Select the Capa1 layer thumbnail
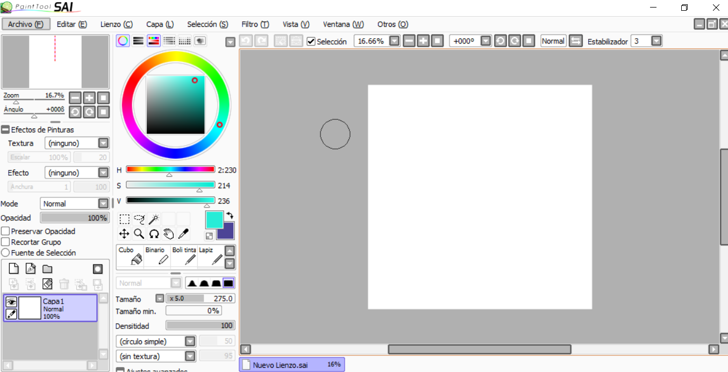The image size is (728, 372). point(30,309)
